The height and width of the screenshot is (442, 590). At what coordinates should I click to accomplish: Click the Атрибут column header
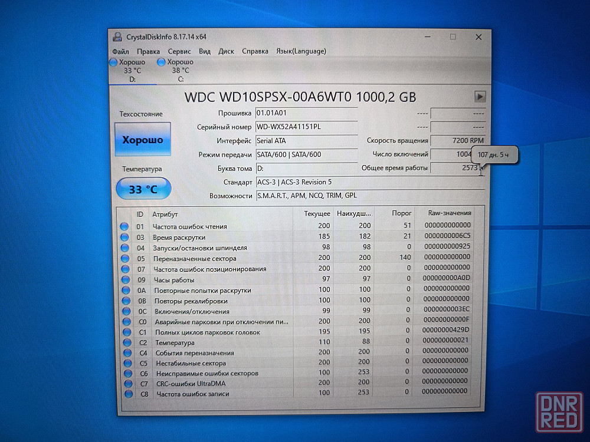pyautogui.click(x=165, y=215)
